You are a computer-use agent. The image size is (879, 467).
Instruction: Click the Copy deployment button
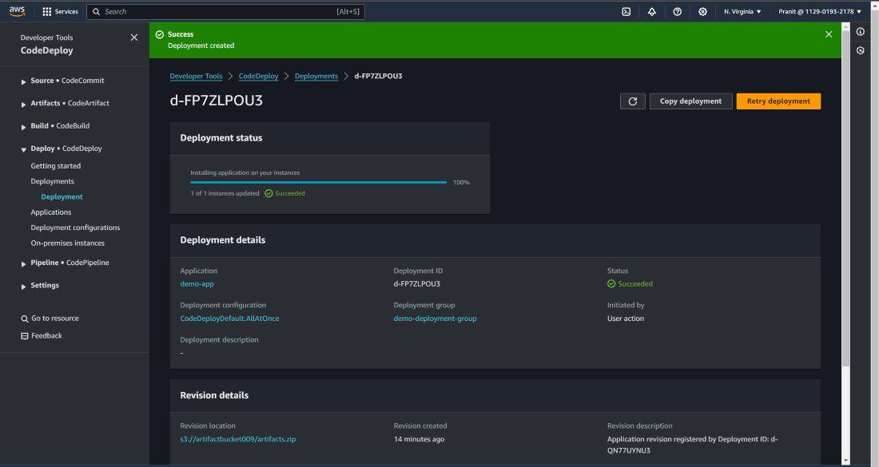(x=690, y=101)
